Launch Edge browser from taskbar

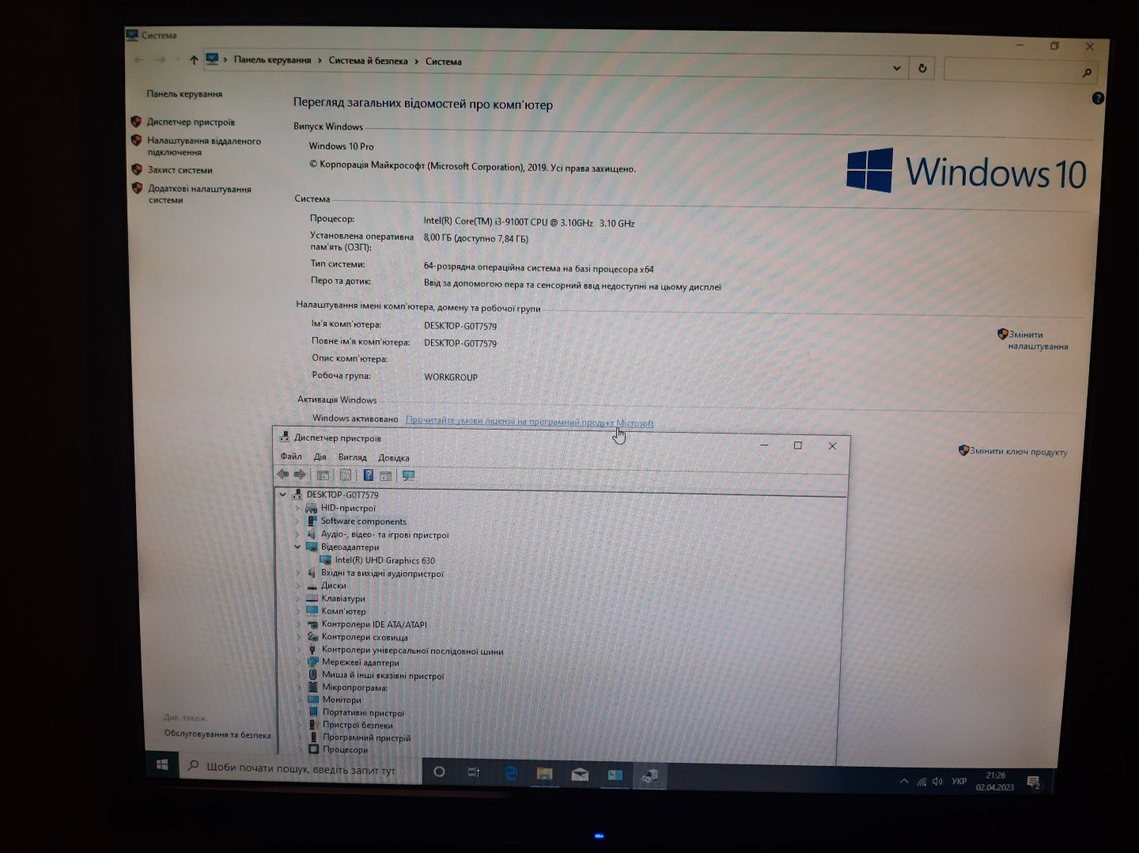510,773
